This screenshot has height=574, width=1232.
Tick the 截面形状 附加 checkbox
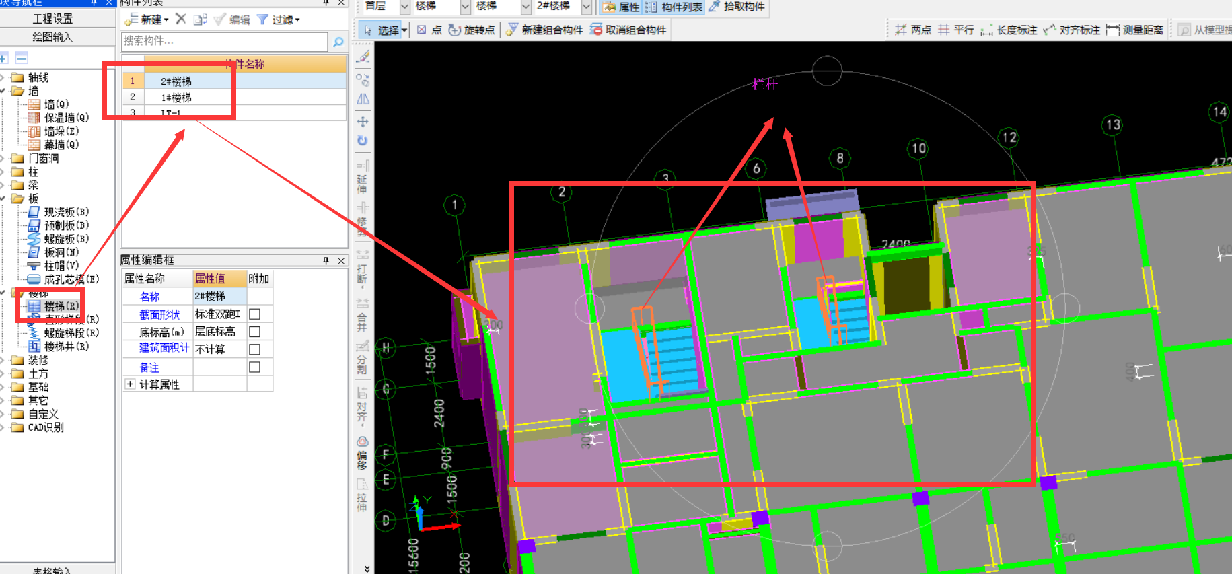click(x=254, y=314)
